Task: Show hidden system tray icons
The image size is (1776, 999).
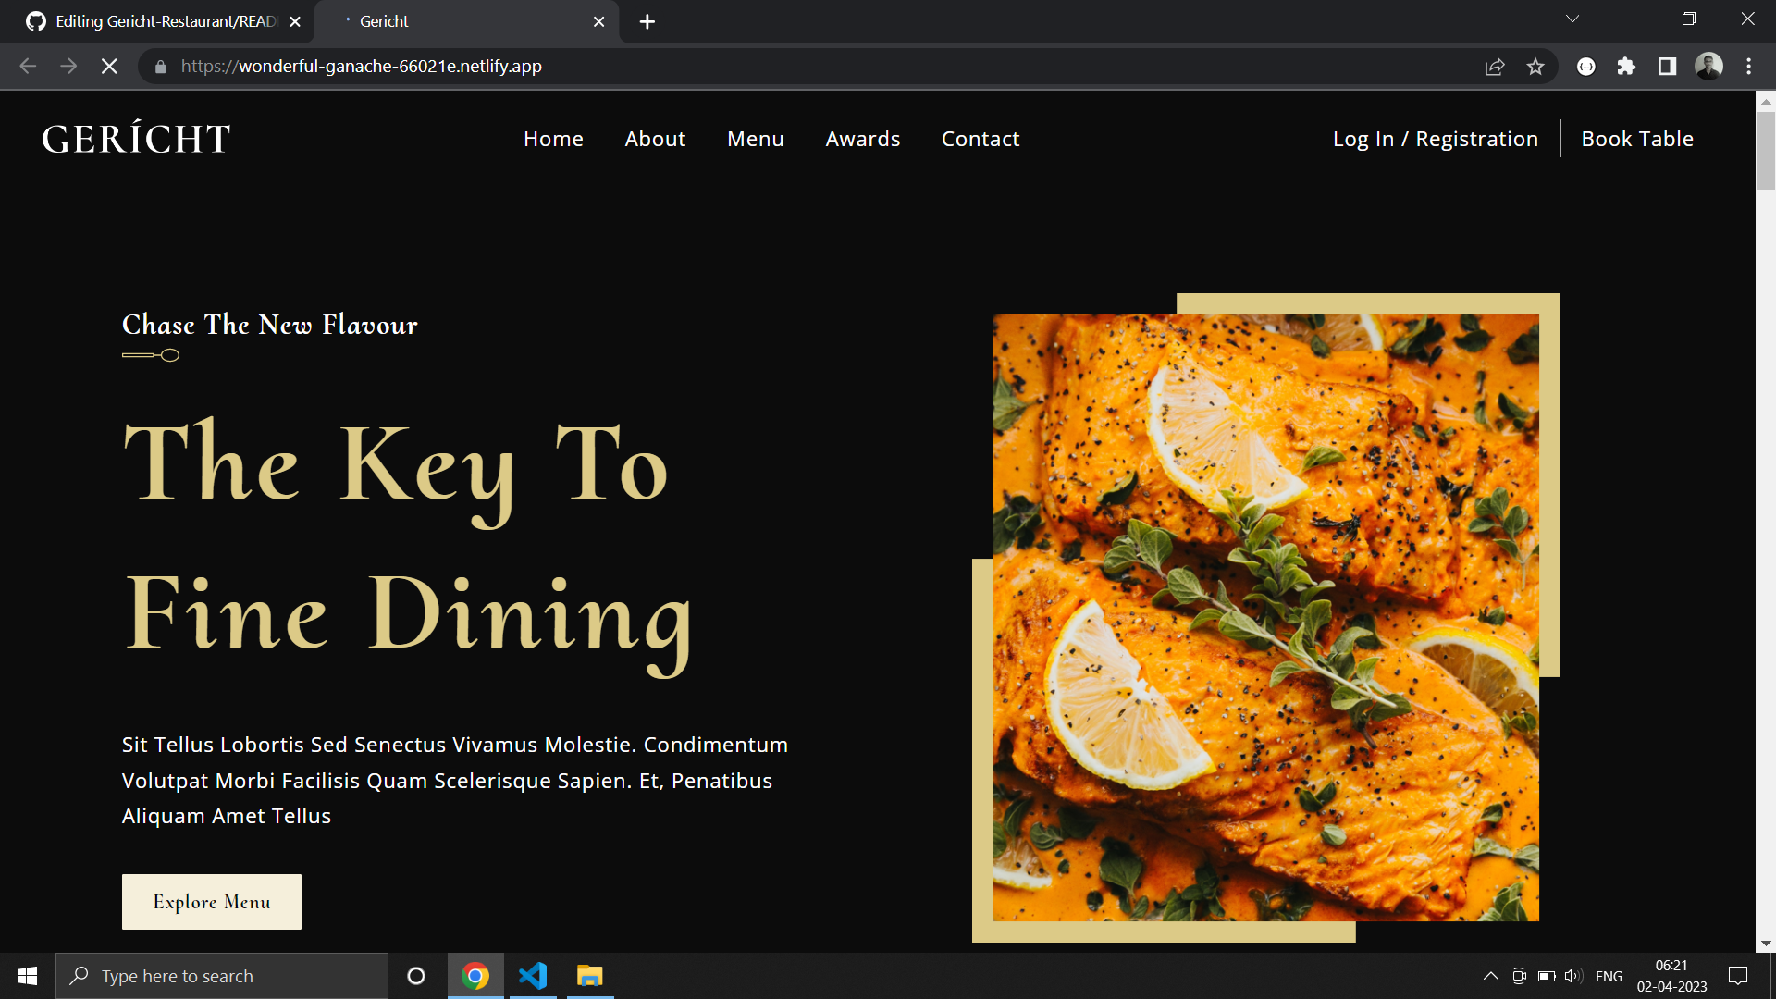Action: (1490, 976)
